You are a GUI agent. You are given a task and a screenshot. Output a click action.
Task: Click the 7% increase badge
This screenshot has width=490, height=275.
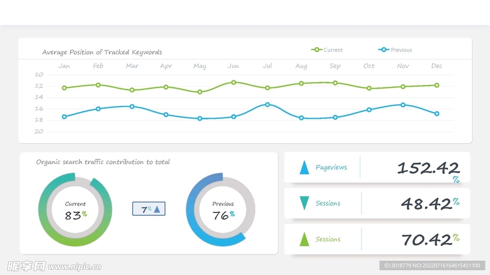click(149, 209)
